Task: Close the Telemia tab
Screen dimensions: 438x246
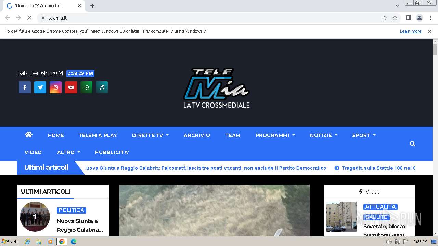Action: (79, 6)
